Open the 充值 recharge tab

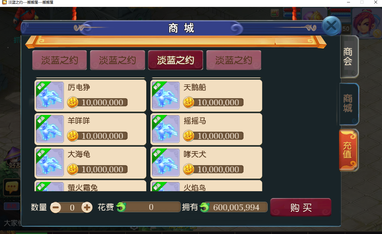(348, 150)
